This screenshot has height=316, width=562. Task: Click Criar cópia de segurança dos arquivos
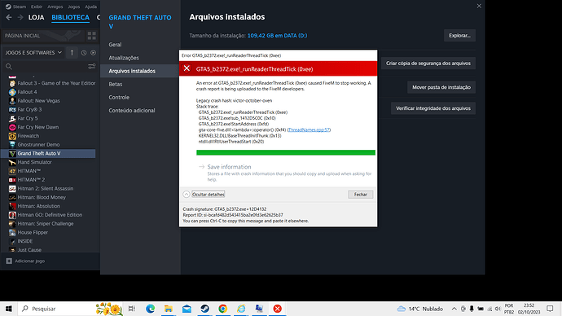(428, 64)
